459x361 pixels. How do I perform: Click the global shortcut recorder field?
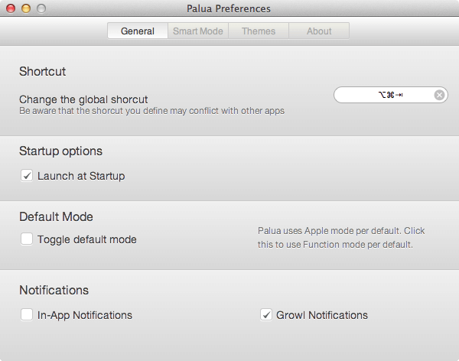(x=390, y=95)
